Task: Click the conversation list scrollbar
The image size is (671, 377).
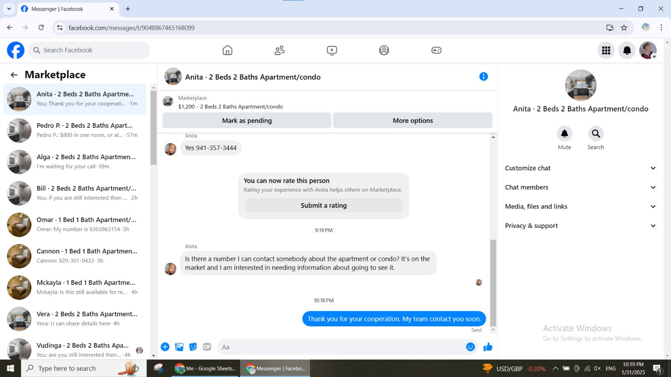Action: [x=153, y=128]
